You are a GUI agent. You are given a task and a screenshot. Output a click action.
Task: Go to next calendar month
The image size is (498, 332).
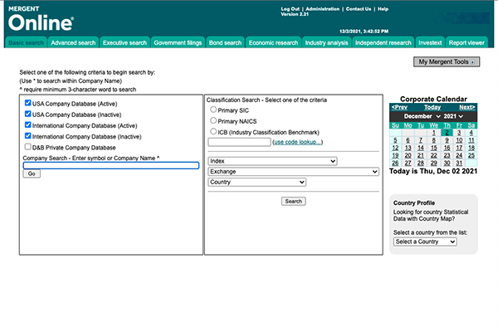pyautogui.click(x=466, y=107)
